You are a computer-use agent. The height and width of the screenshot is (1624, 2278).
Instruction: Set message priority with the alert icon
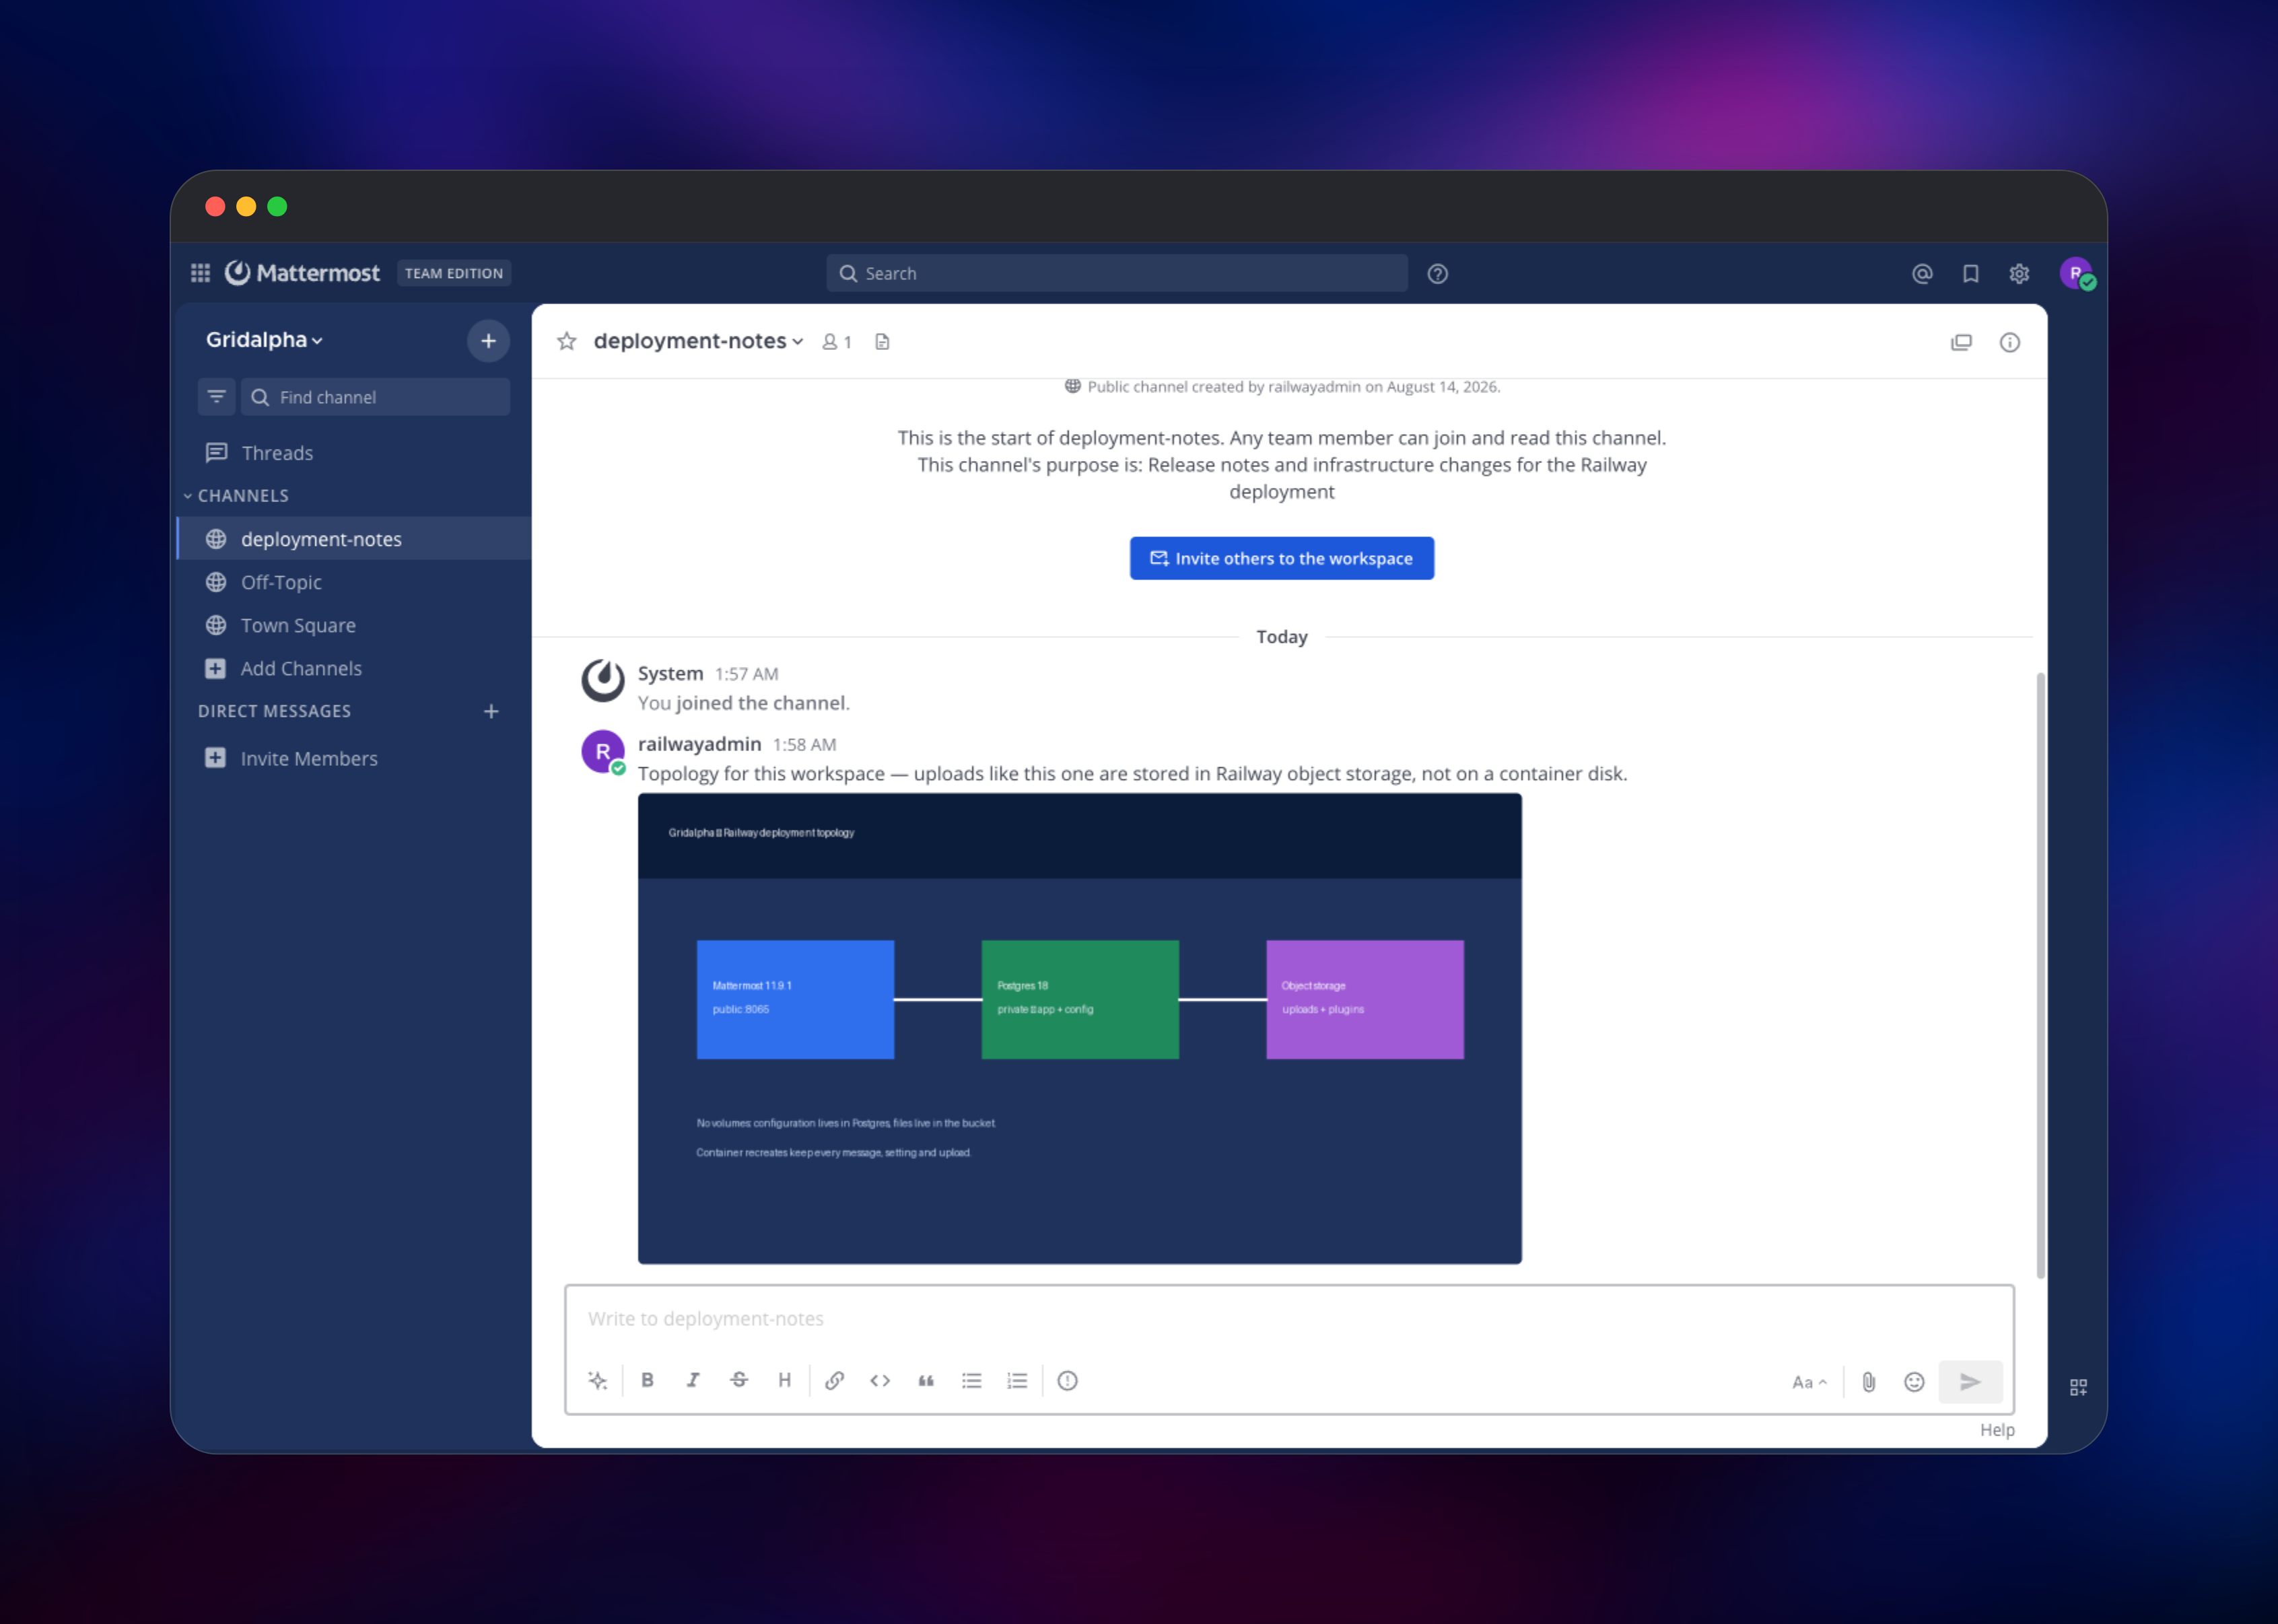[x=1067, y=1381]
